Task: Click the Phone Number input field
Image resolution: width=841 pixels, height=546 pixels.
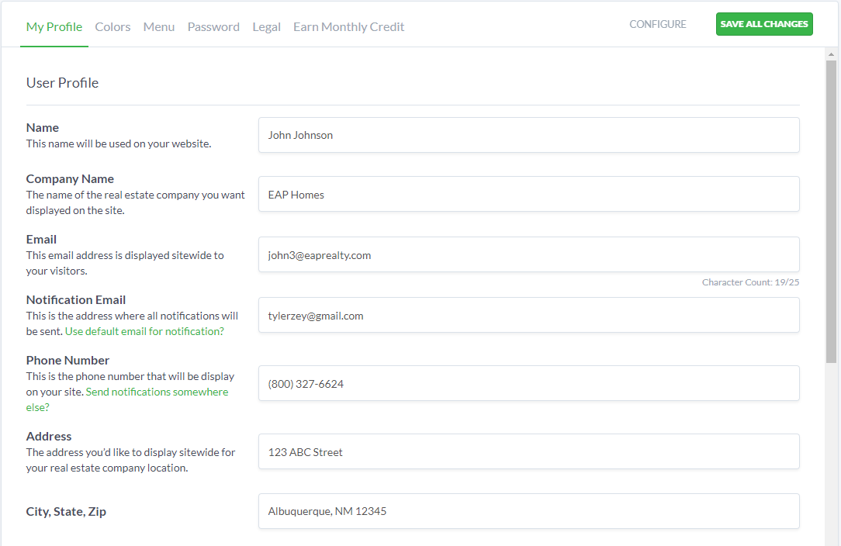Action: pyautogui.click(x=528, y=383)
